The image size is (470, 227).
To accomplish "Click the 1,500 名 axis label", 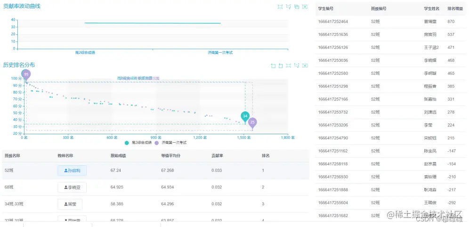I will pyautogui.click(x=243, y=138).
